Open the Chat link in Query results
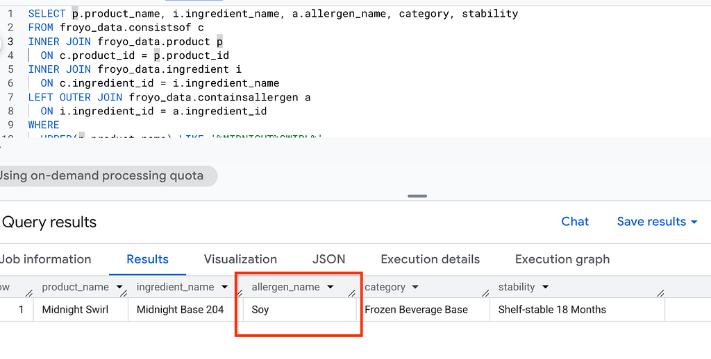Viewport: 711px width, 359px height. [574, 221]
